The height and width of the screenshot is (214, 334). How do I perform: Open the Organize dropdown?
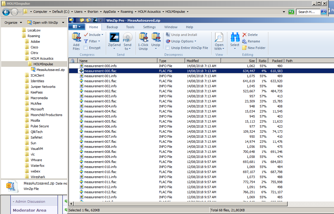click(x=13, y=23)
